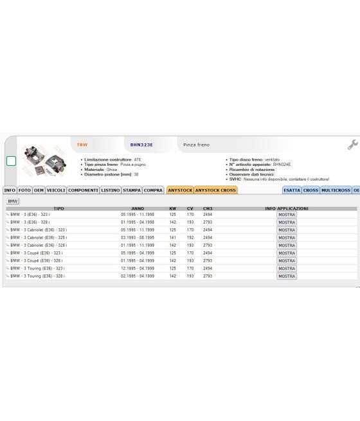The image size is (360, 421).
Task: Click the magnifier icon beside 3 Cabriolet 328 i
Action: pos(8,246)
